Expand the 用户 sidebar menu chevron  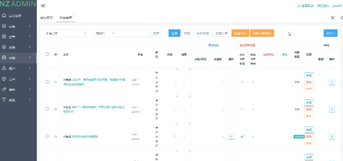(30, 68)
